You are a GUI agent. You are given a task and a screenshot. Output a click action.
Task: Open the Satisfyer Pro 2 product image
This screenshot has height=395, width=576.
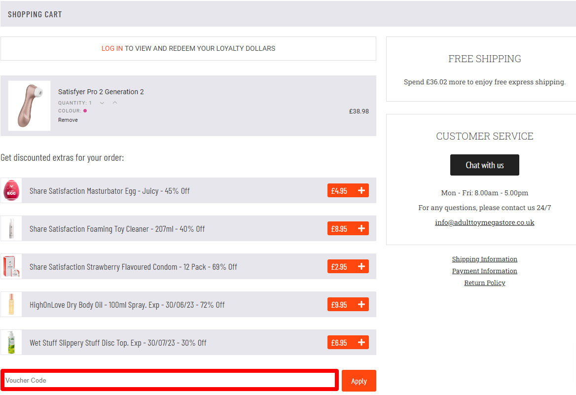click(29, 106)
